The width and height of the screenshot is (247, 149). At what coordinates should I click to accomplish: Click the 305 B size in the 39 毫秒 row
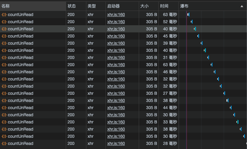[151, 43]
